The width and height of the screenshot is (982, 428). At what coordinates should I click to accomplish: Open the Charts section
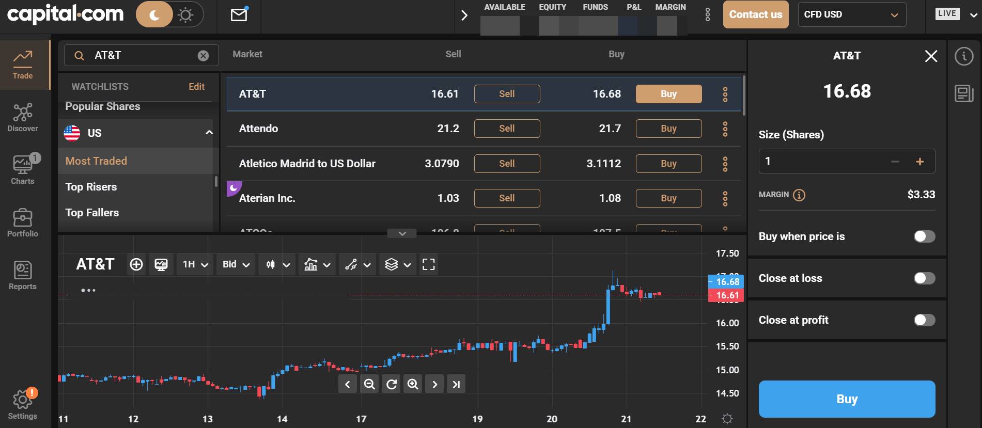point(23,169)
